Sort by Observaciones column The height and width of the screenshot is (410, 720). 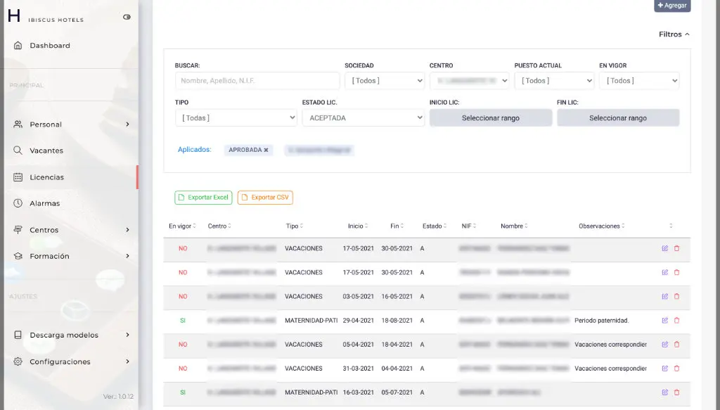(x=602, y=226)
